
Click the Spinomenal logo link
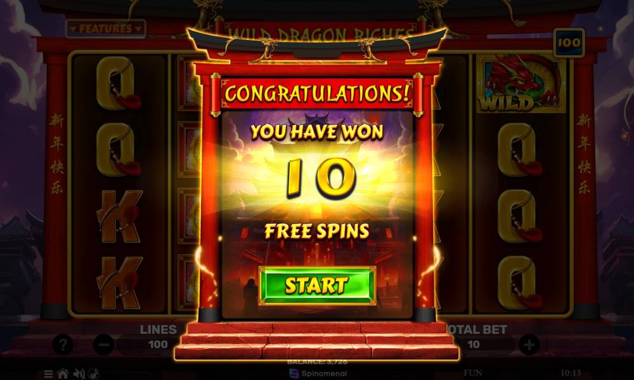pyautogui.click(x=319, y=374)
